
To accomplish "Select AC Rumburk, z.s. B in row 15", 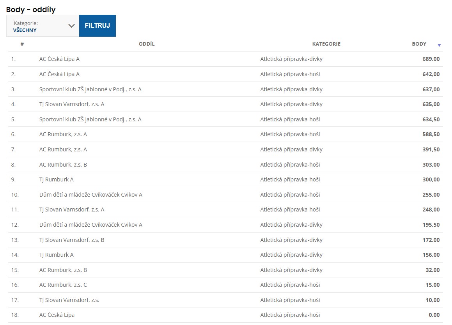I will tap(63, 270).
